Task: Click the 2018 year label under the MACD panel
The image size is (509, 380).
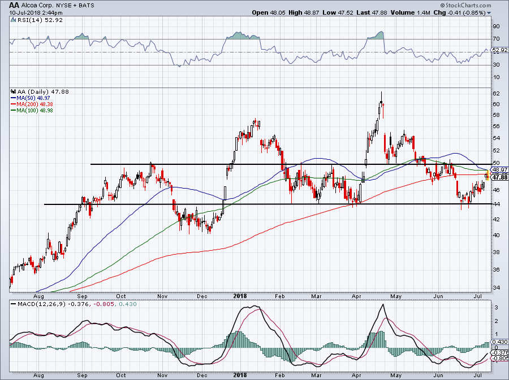Action: tap(240, 375)
